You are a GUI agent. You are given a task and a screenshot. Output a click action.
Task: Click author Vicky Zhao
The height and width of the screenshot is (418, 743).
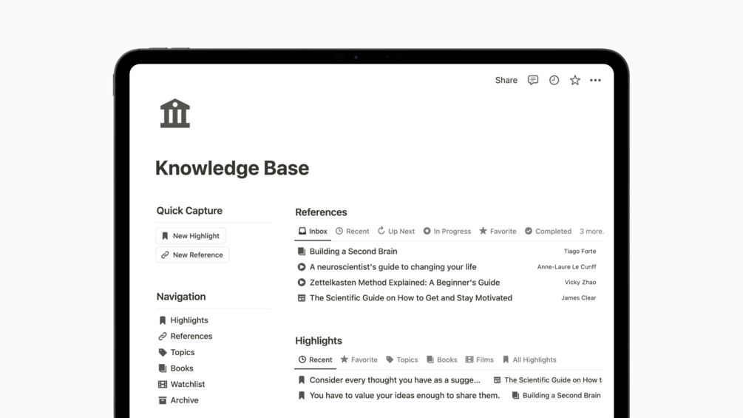coord(580,283)
